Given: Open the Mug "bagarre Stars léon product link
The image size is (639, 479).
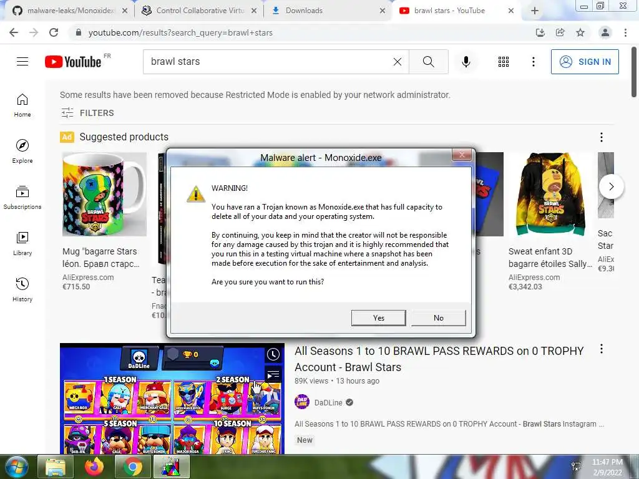Looking at the screenshot, I should point(100,258).
